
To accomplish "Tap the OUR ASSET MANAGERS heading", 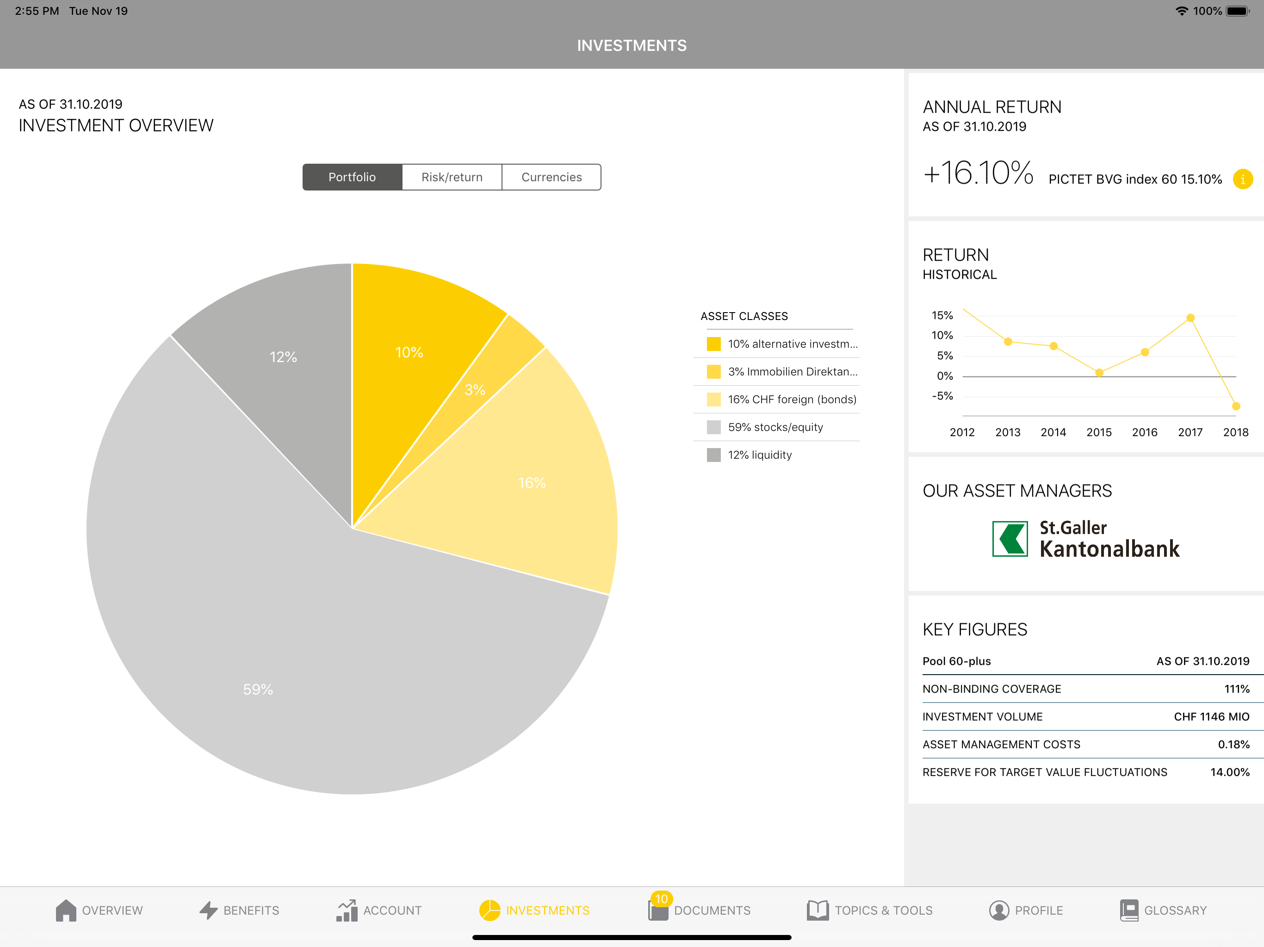I will 1017,491.
